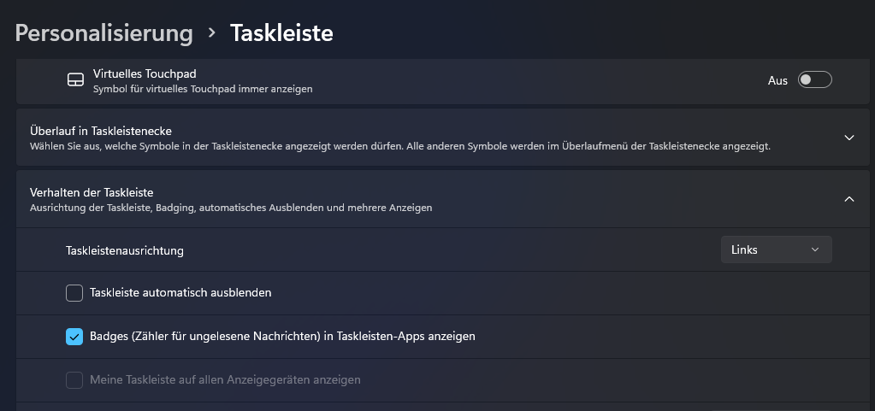Click the Überlauf in Taskleistenecke description text
This screenshot has height=411, width=875.
tap(400, 147)
